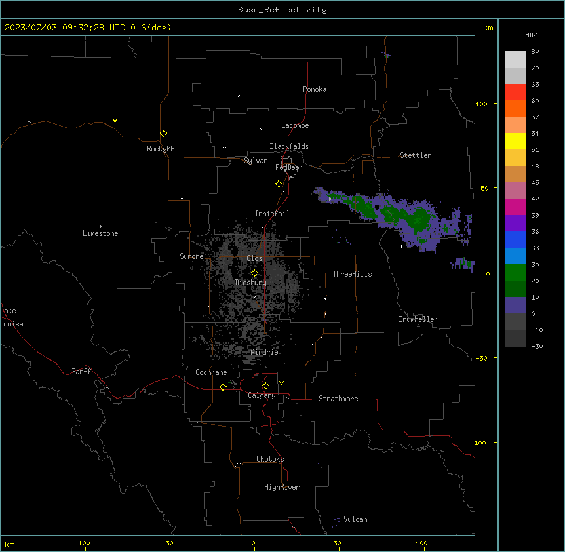Select the HighRiver label

282,487
